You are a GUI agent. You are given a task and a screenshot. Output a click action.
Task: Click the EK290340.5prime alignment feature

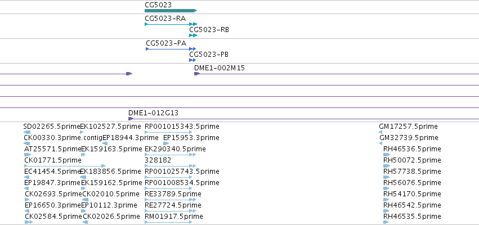tap(170, 155)
